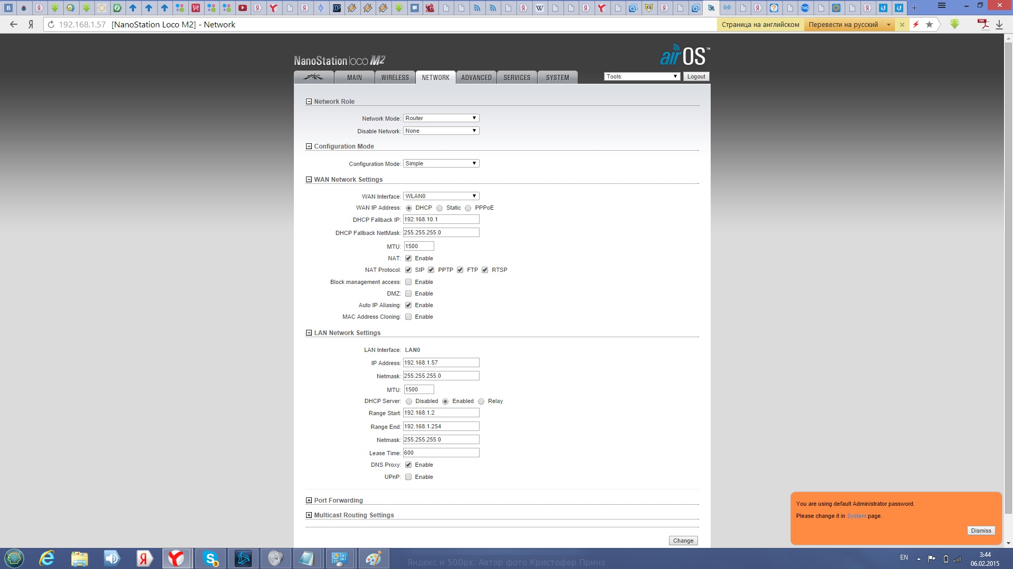Switch to the question mark browser tab
Image resolution: width=1013 pixels, height=569 pixels.
point(773,8)
